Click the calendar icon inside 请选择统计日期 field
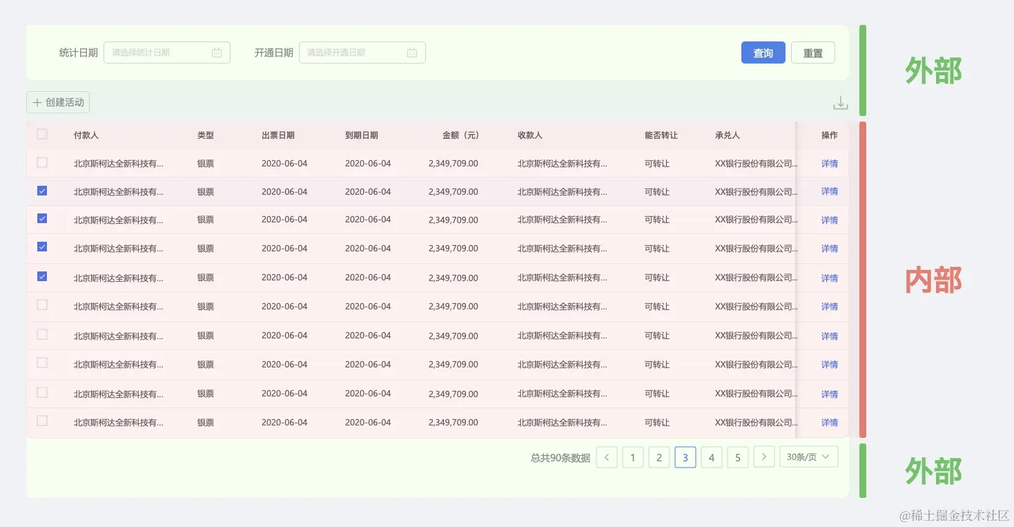The image size is (1014, 527). [217, 52]
